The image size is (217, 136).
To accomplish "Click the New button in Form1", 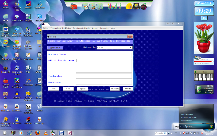I will coord(54,89).
